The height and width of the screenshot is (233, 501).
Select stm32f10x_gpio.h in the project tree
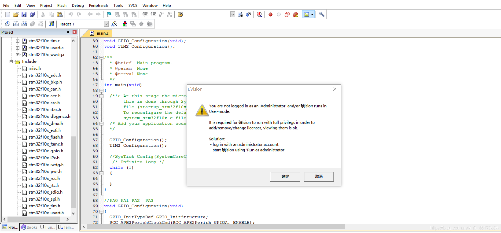tap(46, 151)
